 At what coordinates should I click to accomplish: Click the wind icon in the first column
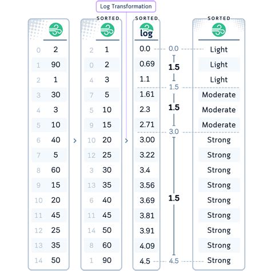55,30
